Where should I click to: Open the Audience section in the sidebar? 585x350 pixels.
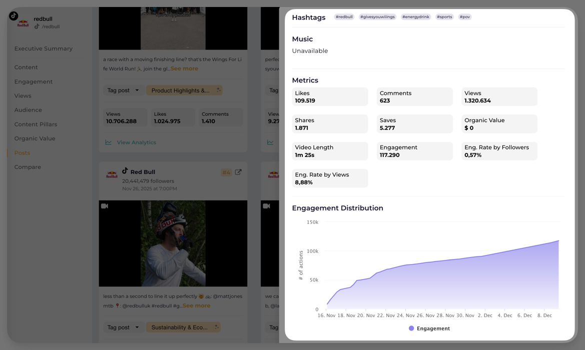point(28,110)
